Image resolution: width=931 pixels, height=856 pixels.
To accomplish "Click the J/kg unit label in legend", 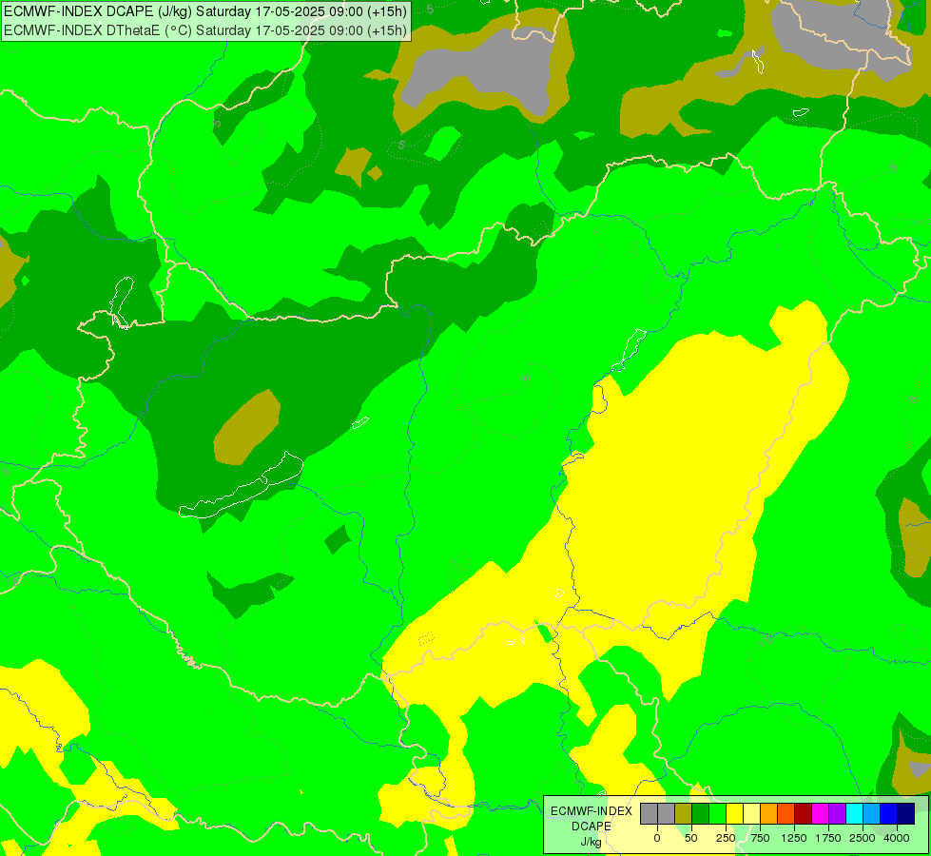I will pyautogui.click(x=592, y=842).
